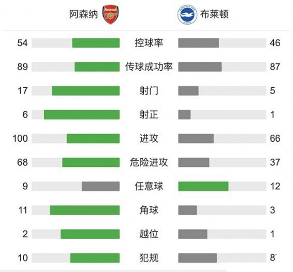Click Brighton's gray 传球成功率 bar
This screenshot has height=272, width=293.
click(200, 67)
